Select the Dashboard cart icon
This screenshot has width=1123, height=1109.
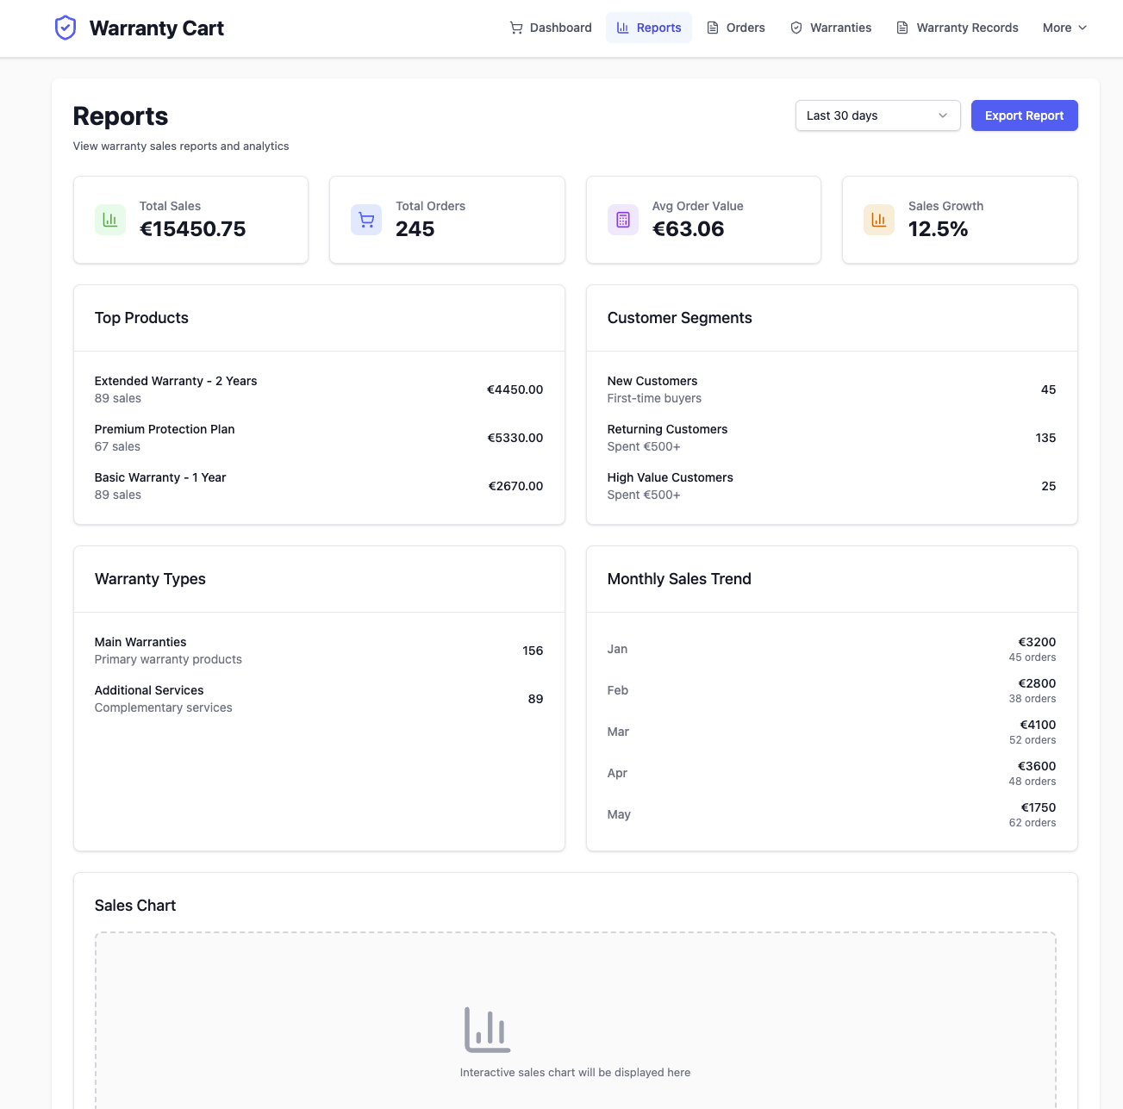[517, 28]
